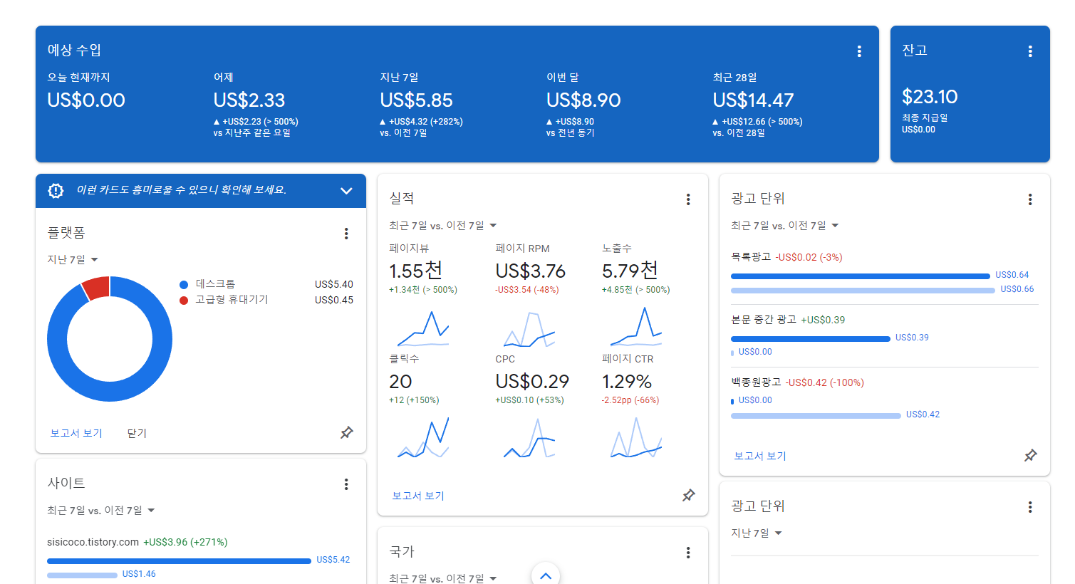The image size is (1075, 584).
Task: Click the sisicoco.tistory.com site name
Action: (93, 542)
